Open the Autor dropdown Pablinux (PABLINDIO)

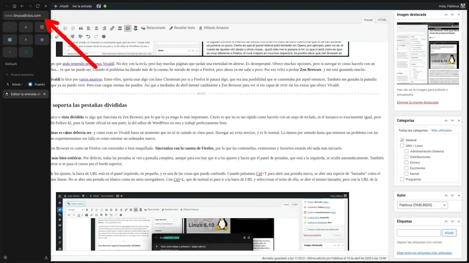[x=422, y=205]
